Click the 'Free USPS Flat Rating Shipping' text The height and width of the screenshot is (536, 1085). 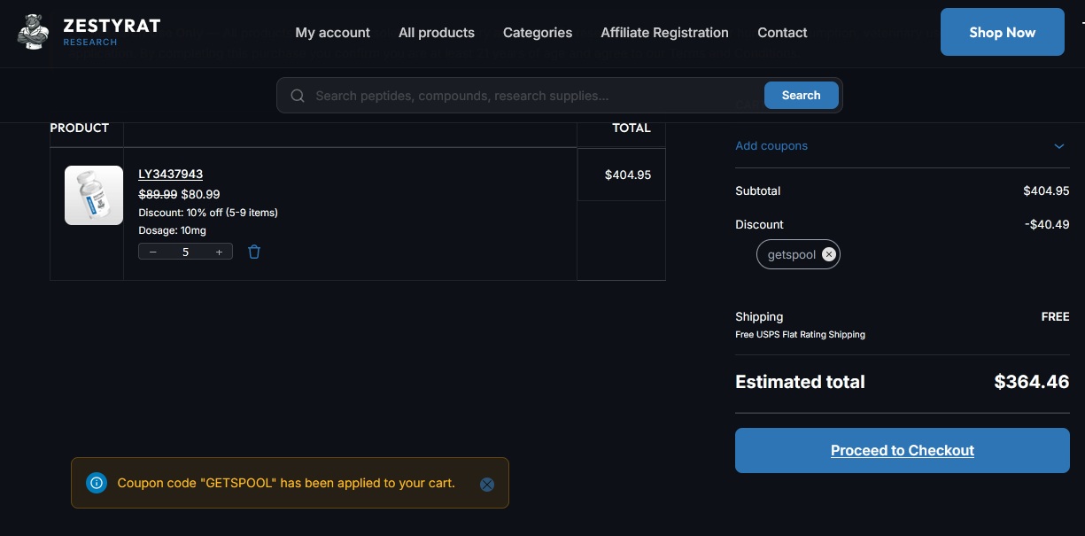pos(800,335)
